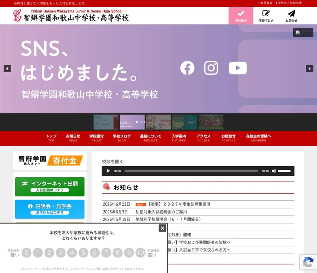Open the 学校紹介 ABOUT menu item
The width and height of the screenshot is (317, 273).
click(97, 138)
